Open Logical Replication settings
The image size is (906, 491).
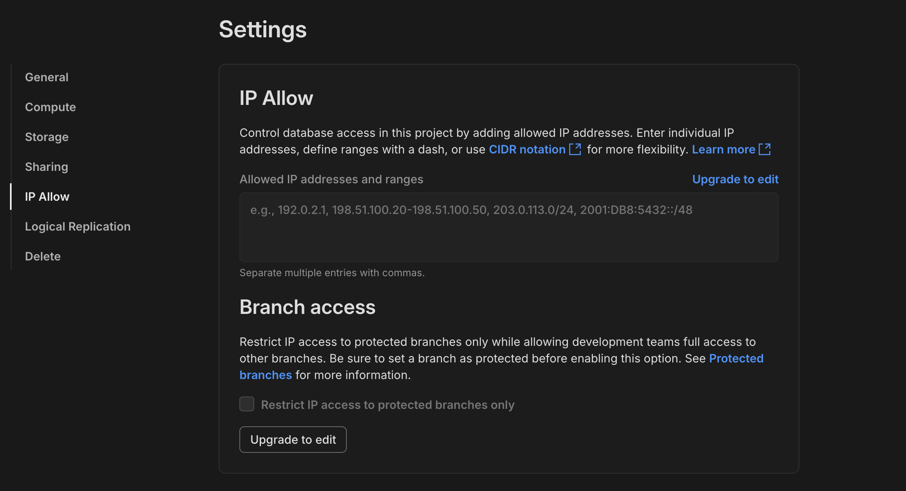click(78, 226)
